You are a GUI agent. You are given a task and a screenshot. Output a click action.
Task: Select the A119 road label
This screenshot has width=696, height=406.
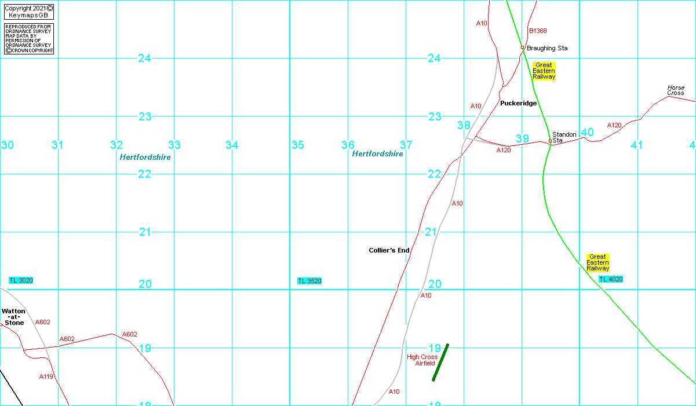click(46, 376)
